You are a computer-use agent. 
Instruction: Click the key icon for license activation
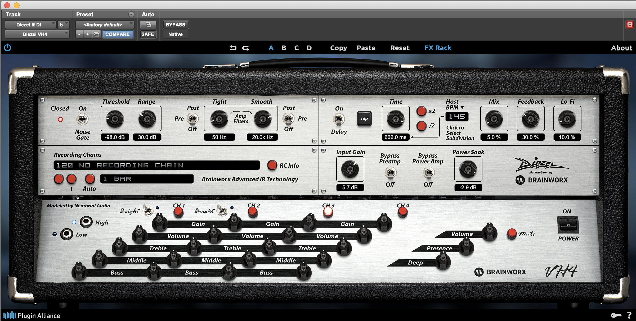pyautogui.click(x=616, y=315)
